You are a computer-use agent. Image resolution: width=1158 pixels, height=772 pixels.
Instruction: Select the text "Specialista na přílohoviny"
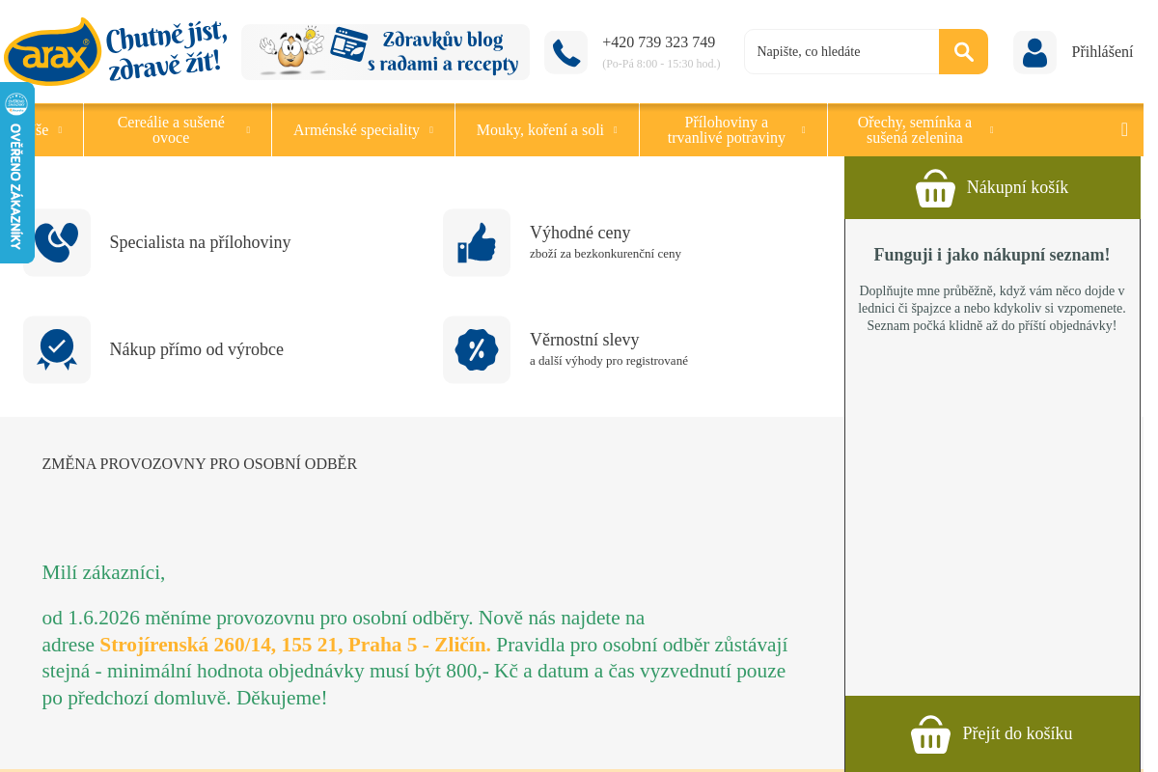coord(200,243)
